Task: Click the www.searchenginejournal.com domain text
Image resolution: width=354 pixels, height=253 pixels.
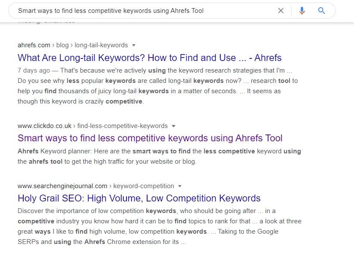Action: [62, 186]
